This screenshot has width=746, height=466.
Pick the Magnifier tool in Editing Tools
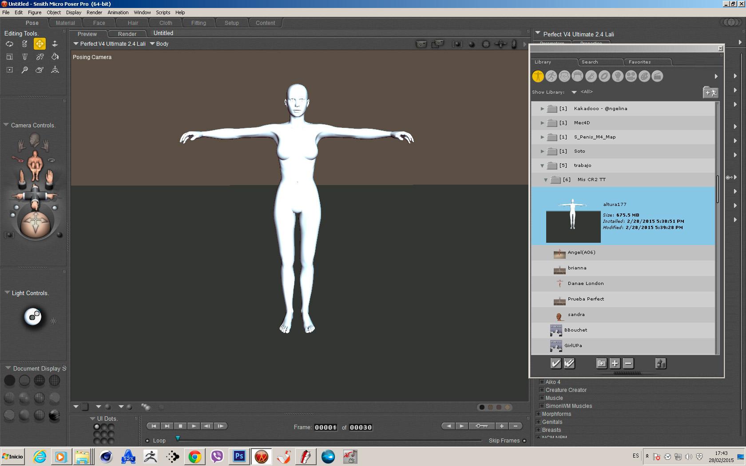(x=24, y=70)
